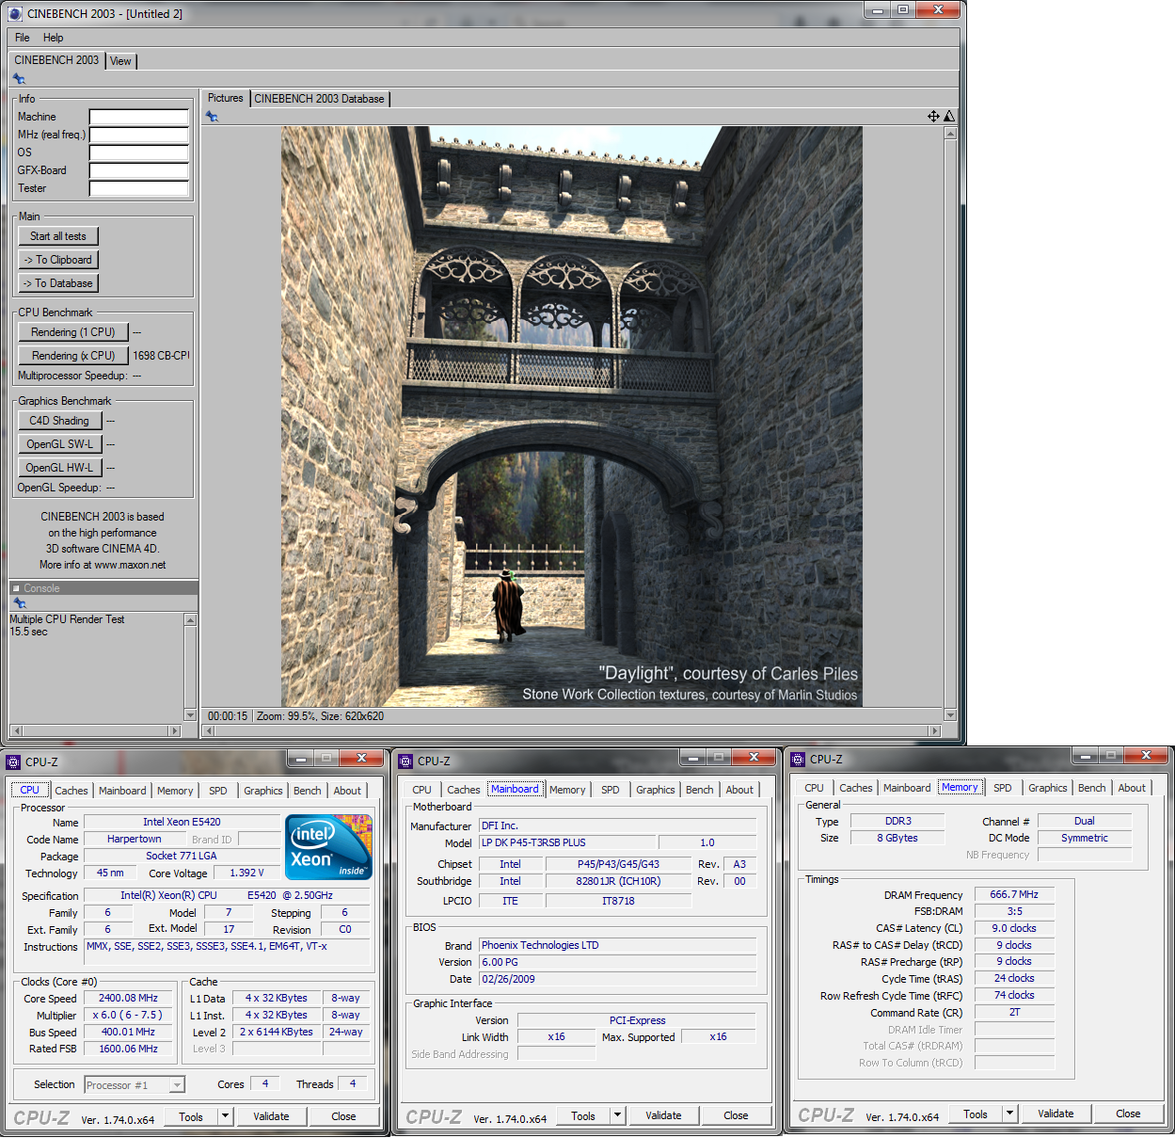Open Tools dropdown arrow in left CPU-Z window

(x=225, y=1116)
